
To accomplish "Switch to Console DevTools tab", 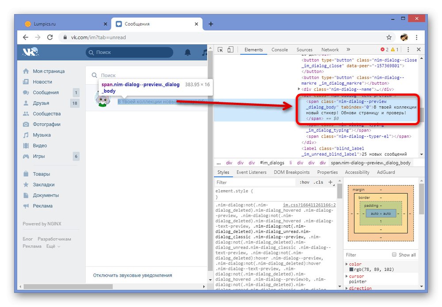I will point(279,49).
